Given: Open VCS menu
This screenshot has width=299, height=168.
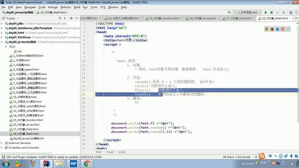Looking at the screenshot, I should (x=103, y=7).
